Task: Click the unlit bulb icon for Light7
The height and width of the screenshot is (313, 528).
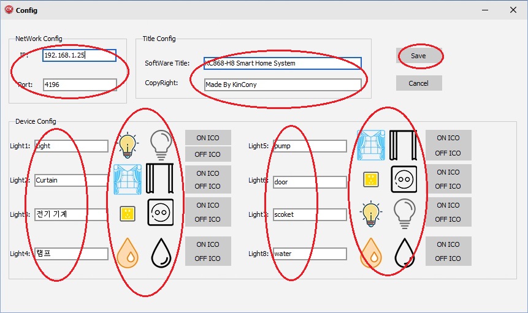Action: pyautogui.click(x=404, y=213)
